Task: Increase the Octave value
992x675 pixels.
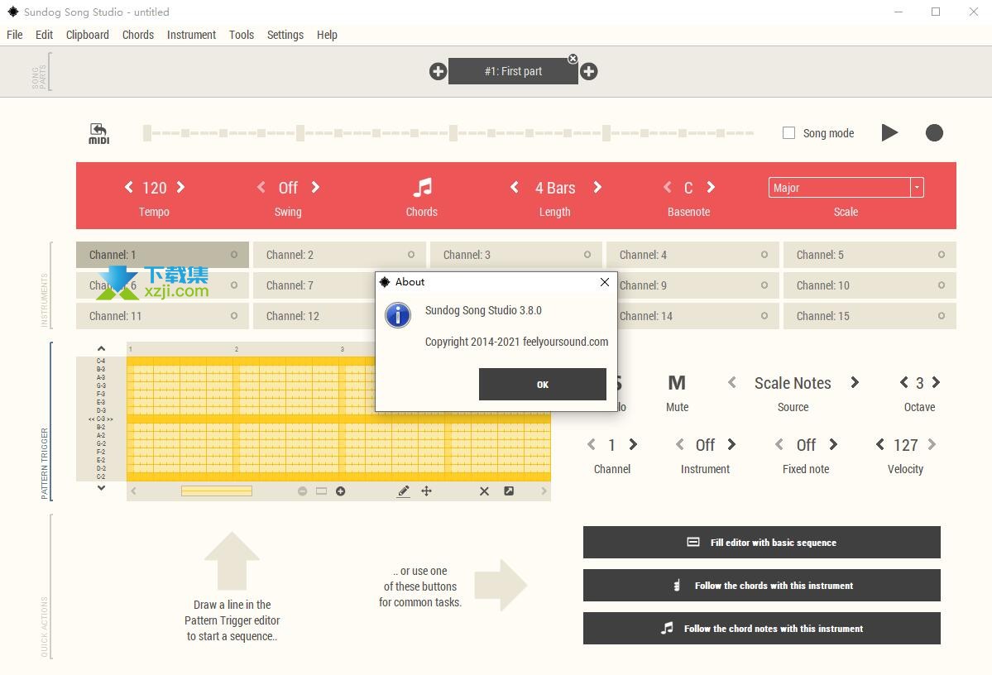Action: (x=937, y=383)
